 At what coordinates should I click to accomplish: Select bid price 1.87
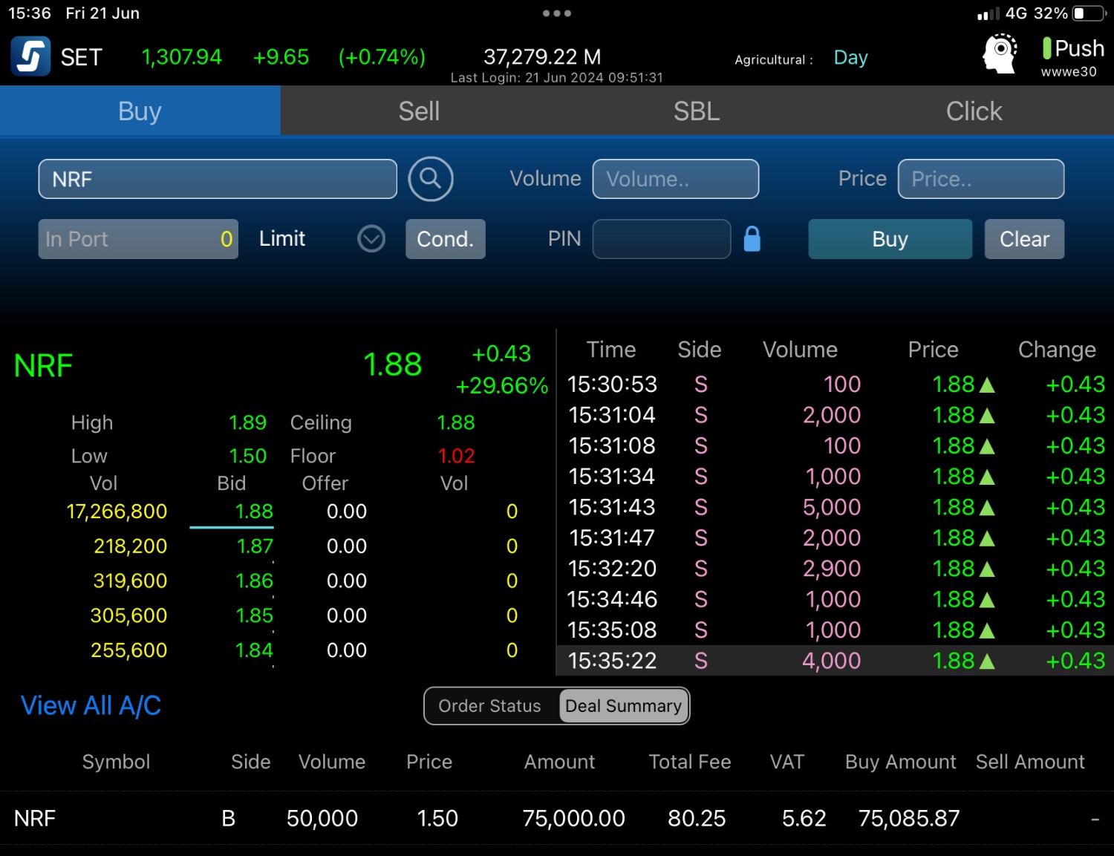255,546
